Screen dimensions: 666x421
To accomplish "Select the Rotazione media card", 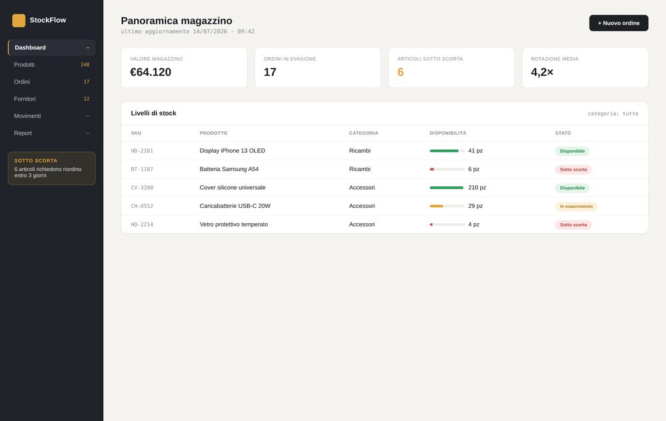I will [x=585, y=67].
